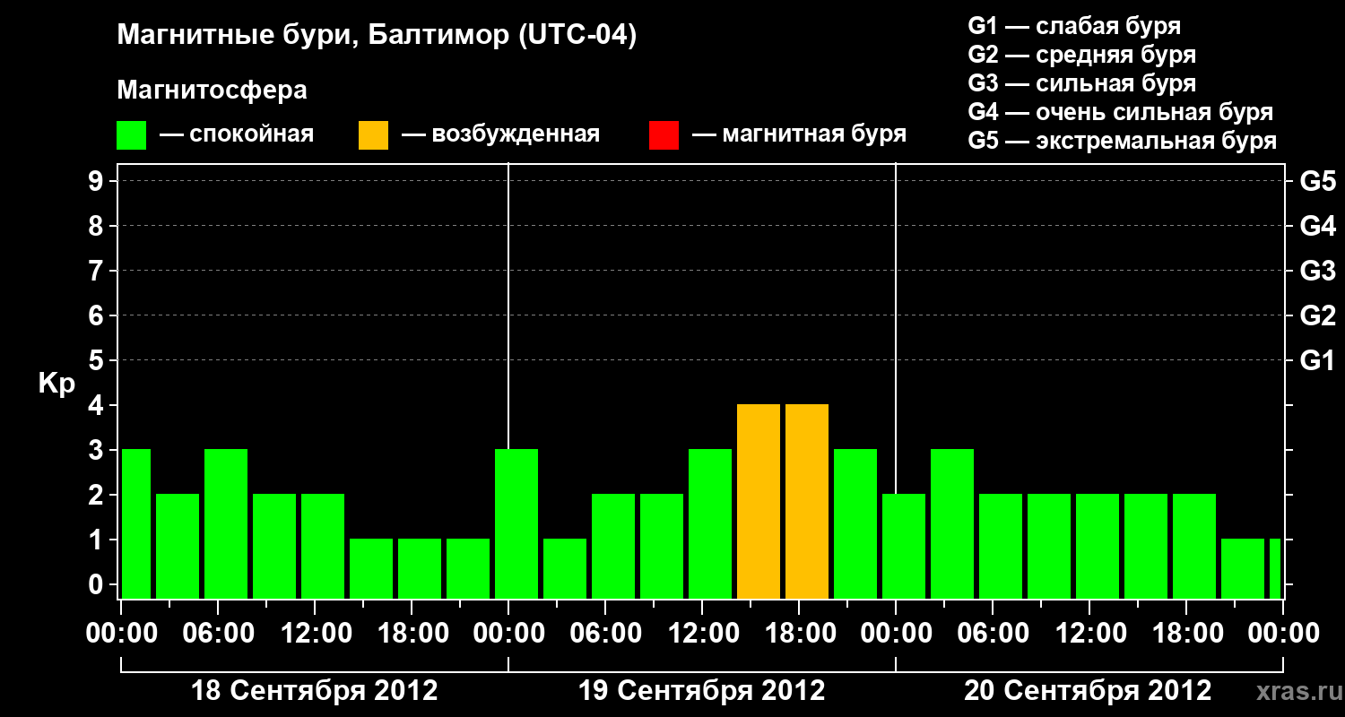Click the green bar starting 12:00 on 19 September
The width and height of the screenshot is (1345, 717).
[x=710, y=524]
